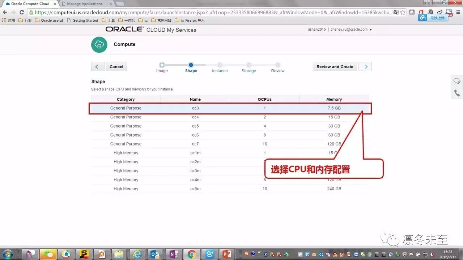The width and height of the screenshot is (463, 260).
Task: Go back using the previous-step arrow beside Cancel
Action: [97, 67]
